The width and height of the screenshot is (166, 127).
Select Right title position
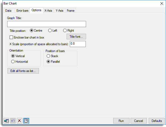click(x=65, y=31)
